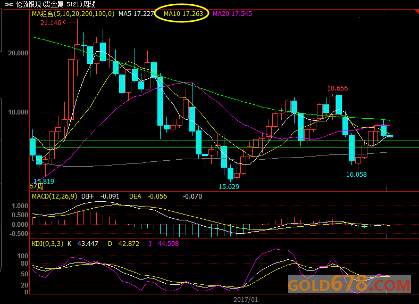Select the MACD(12,26,9) indicator label
419x304 pixels.
[x=55, y=196]
